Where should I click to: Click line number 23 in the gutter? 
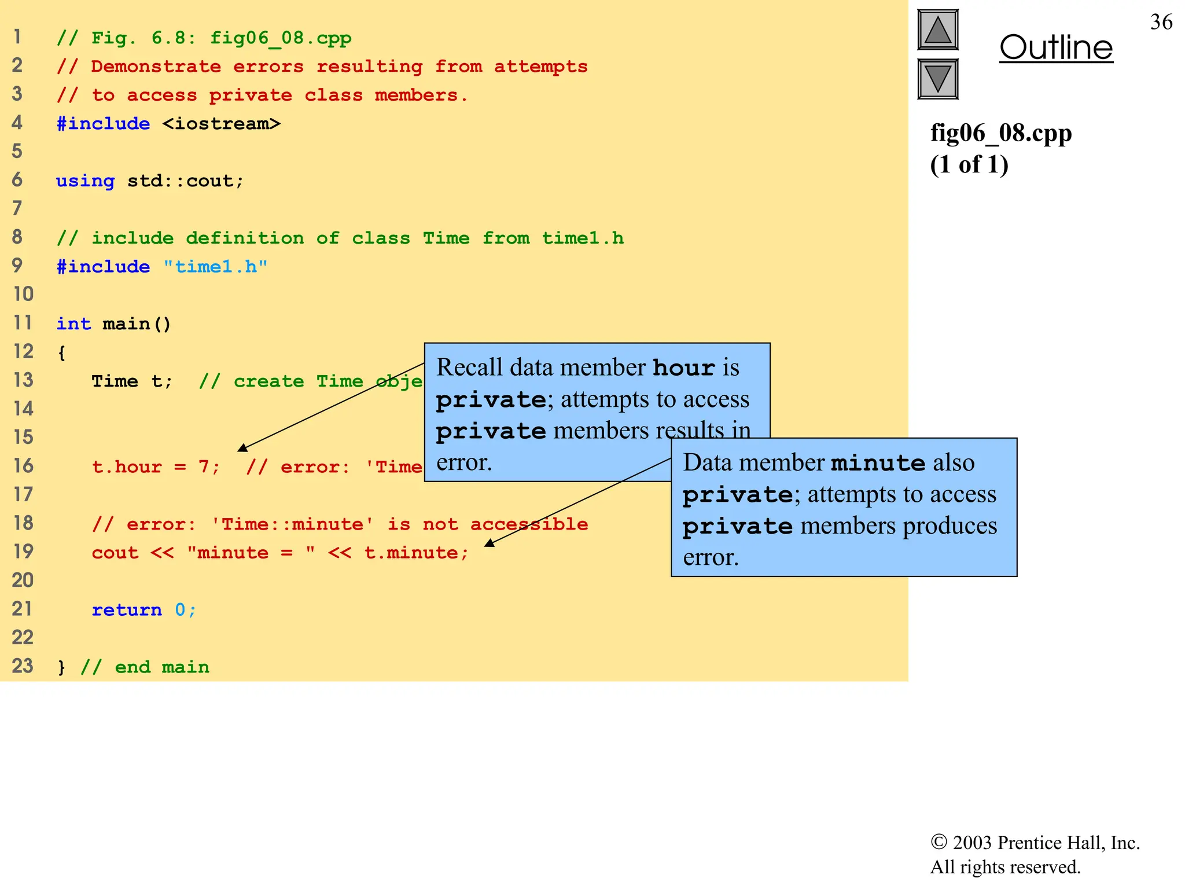click(23, 666)
